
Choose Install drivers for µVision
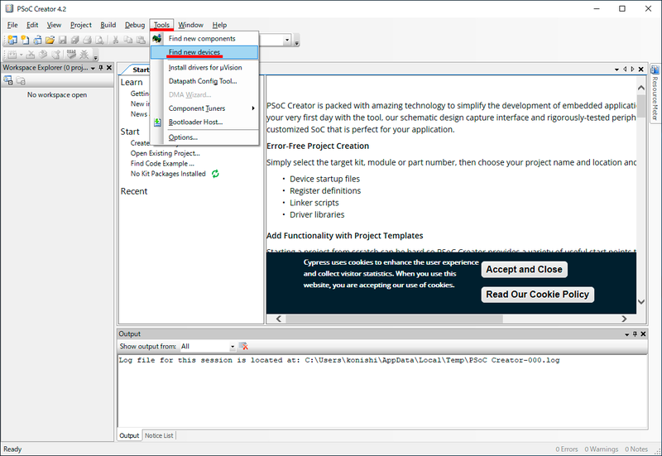pyautogui.click(x=204, y=68)
